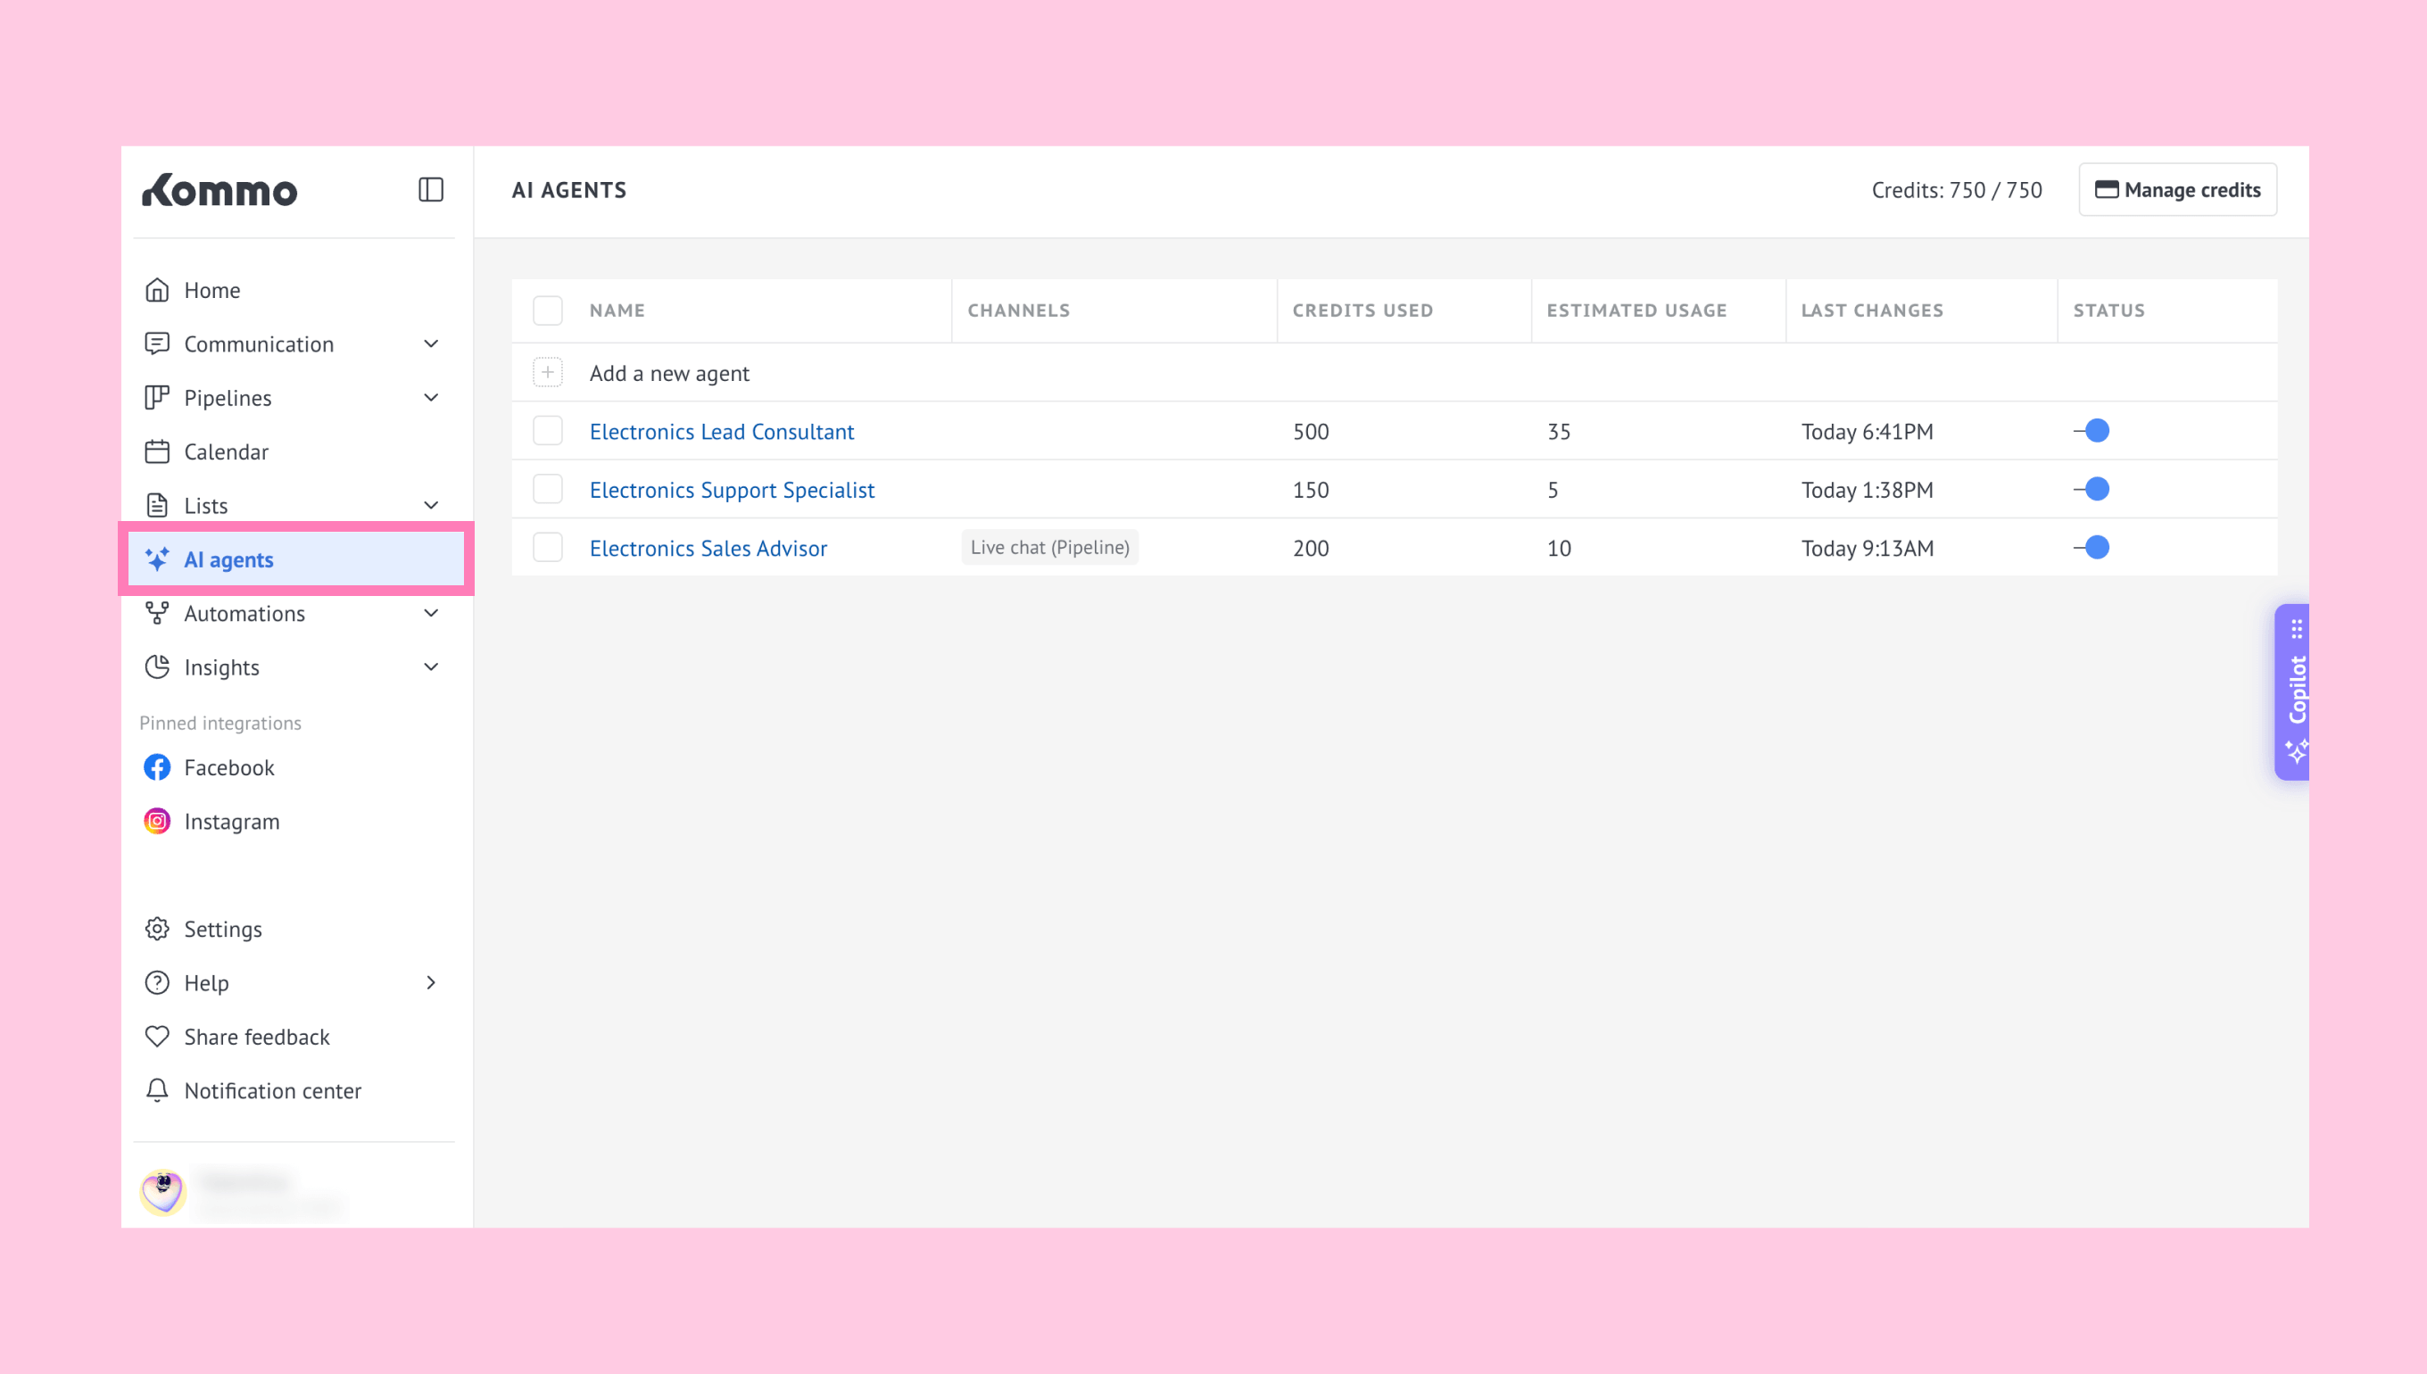Click the Home house icon
This screenshot has width=2427, height=1374.
click(x=157, y=290)
